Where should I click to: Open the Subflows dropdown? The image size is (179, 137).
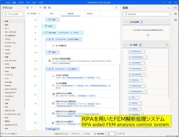(34, 14)
